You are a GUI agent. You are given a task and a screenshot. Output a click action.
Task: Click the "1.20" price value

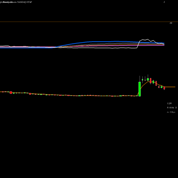pos(169,104)
